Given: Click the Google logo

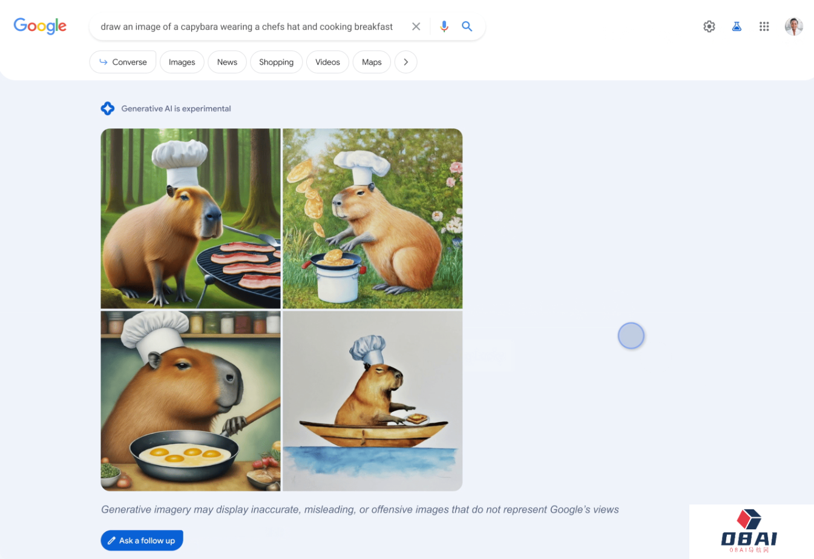Looking at the screenshot, I should (x=40, y=26).
